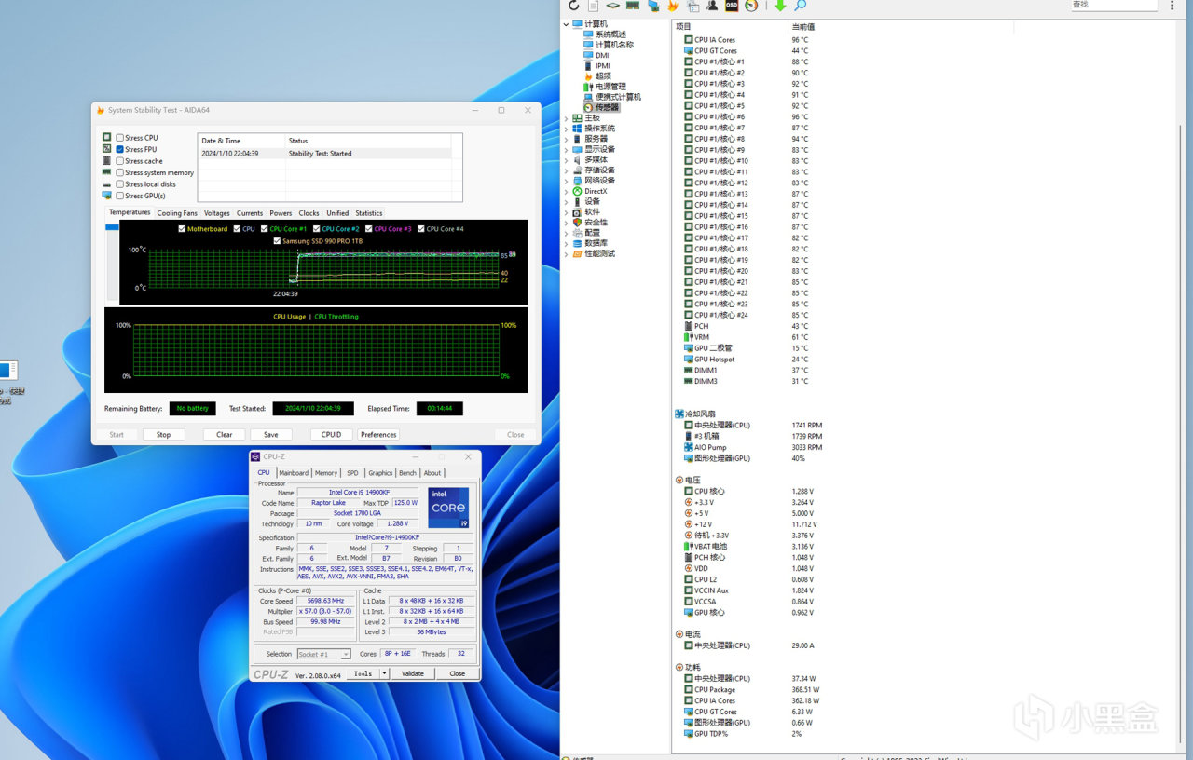
Task: Click the refresh icon in AIDA64 toolbar
Action: coord(574,6)
